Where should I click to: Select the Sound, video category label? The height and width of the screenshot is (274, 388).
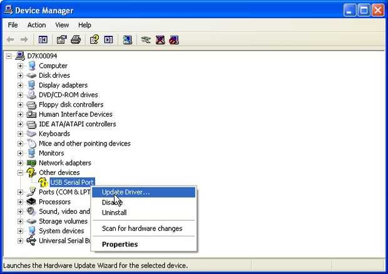pyautogui.click(x=64, y=211)
